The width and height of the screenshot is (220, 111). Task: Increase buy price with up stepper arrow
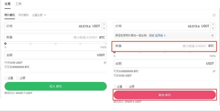(104, 24)
